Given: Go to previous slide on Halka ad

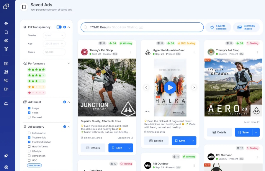Looking at the screenshot, I should coord(146,88).
